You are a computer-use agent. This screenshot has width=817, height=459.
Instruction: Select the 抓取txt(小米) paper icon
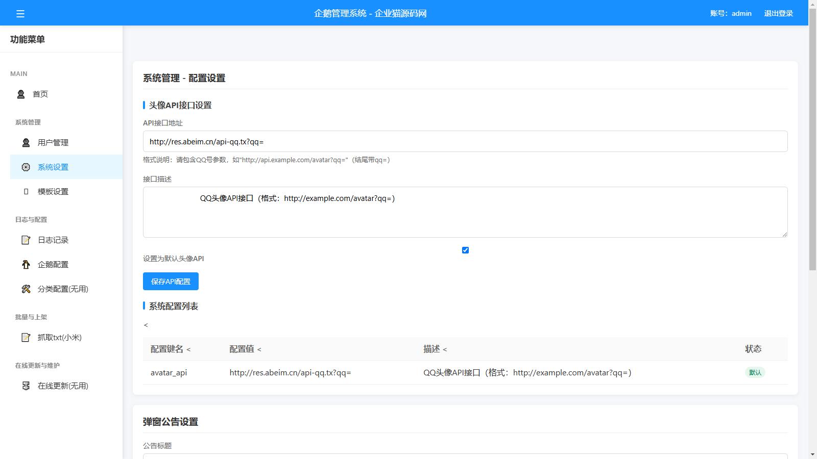[25, 337]
